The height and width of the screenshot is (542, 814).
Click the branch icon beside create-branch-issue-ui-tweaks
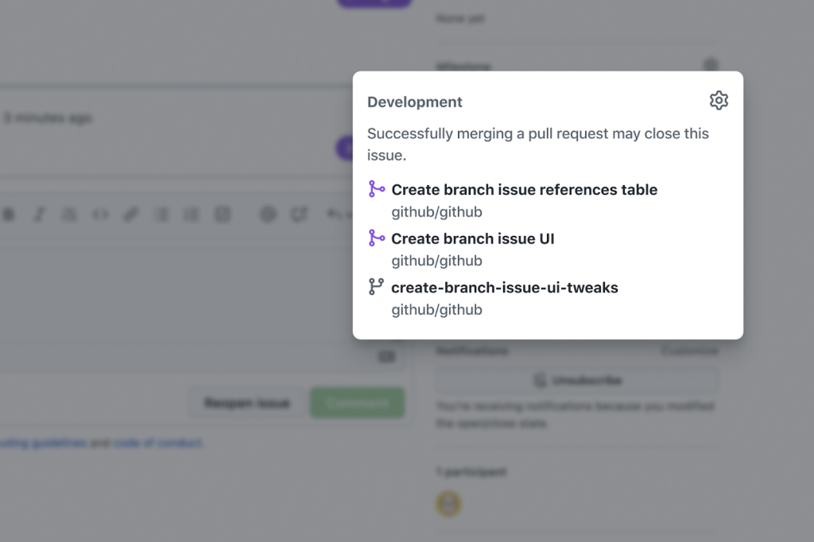[x=377, y=286]
